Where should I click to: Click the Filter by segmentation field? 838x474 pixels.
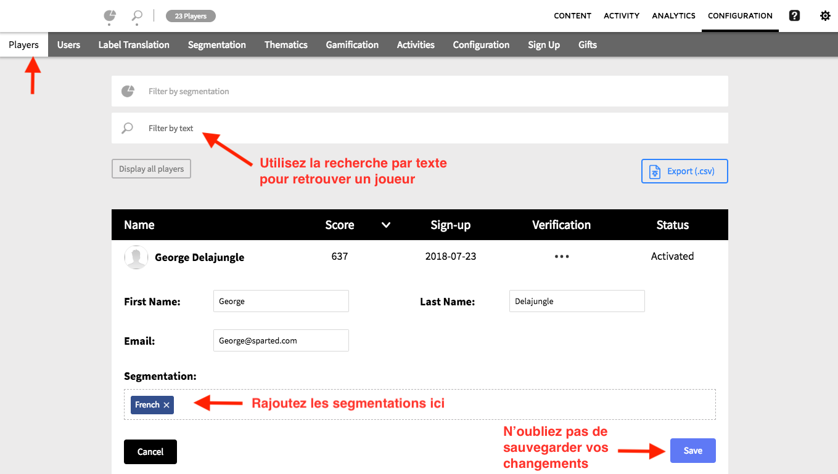(x=420, y=91)
